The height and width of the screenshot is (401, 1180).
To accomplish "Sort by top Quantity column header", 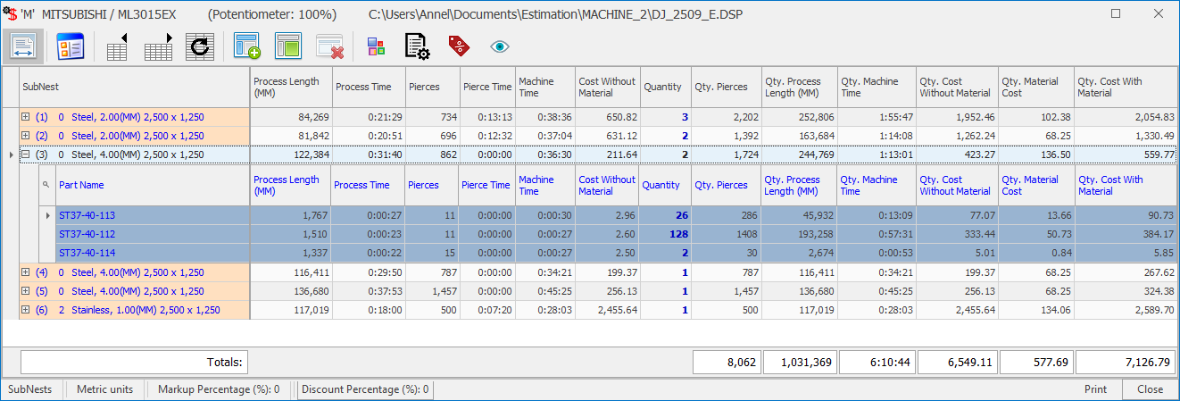I will point(666,87).
